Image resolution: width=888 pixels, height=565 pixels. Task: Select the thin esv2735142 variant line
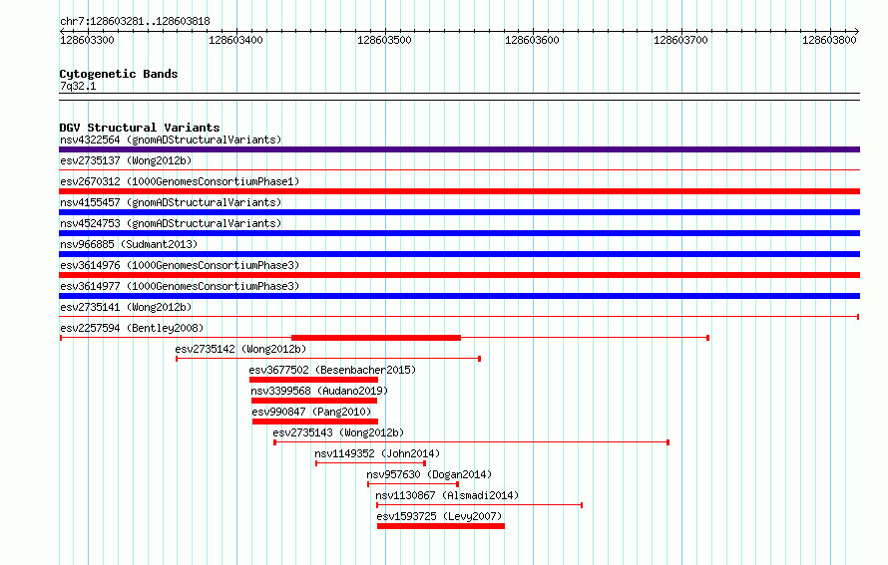point(328,359)
